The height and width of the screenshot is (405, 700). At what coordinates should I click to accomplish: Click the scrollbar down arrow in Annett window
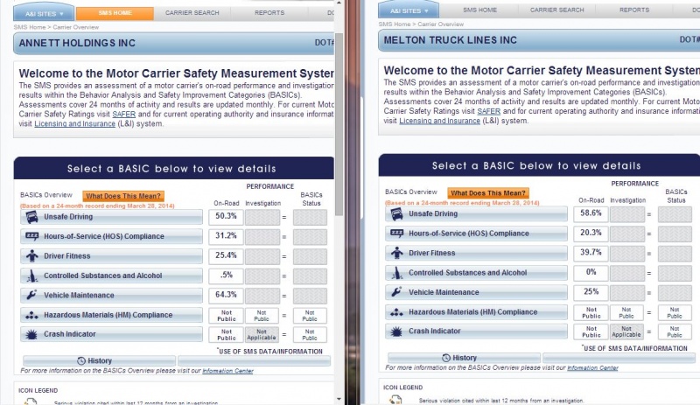tap(339, 399)
